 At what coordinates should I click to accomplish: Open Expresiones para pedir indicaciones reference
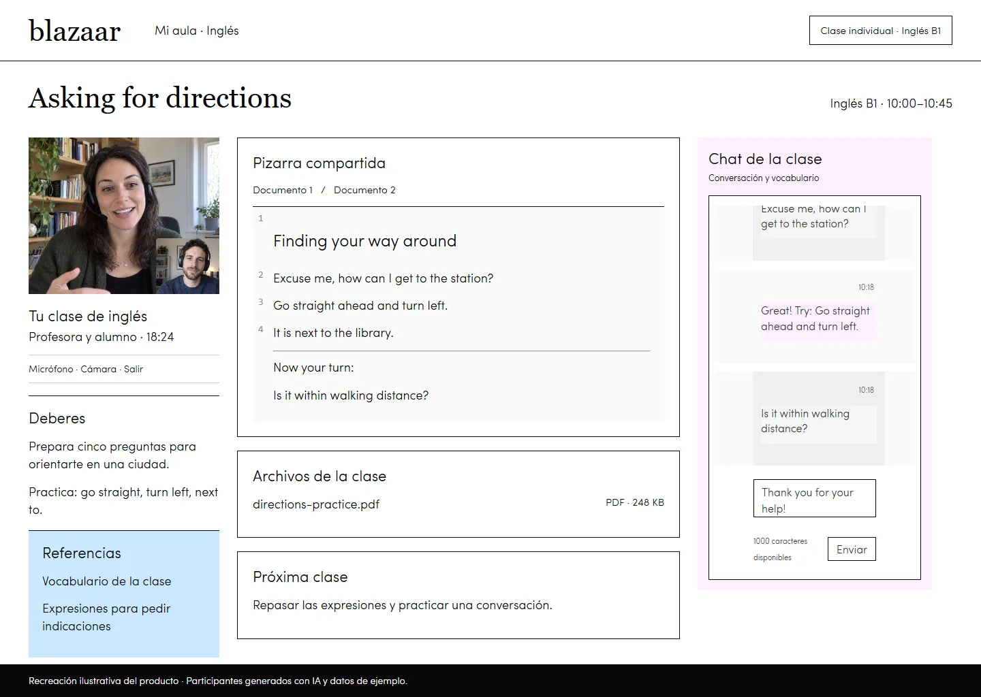pyautogui.click(x=106, y=617)
